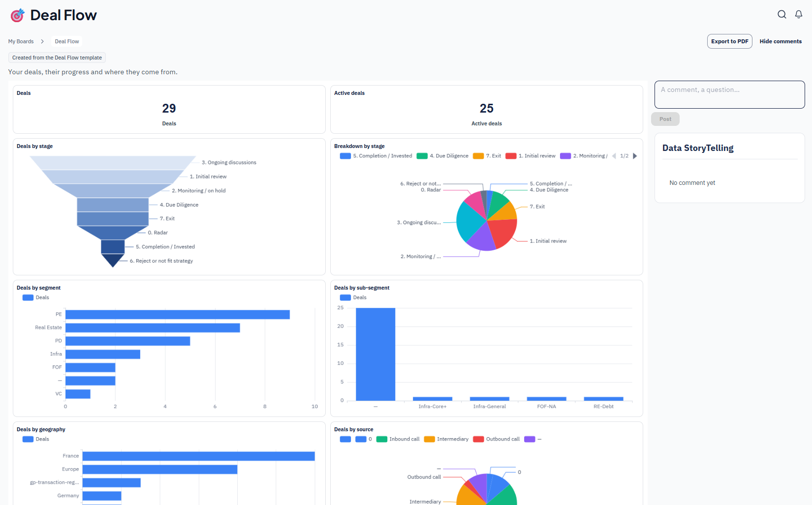This screenshot has height=505, width=812.
Task: Click the 25 Active deals value
Action: point(487,108)
